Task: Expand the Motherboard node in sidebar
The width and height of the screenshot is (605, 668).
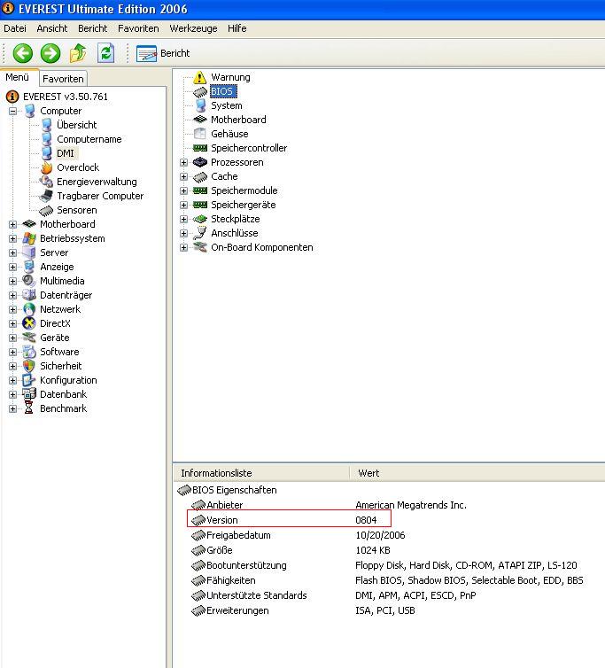Action: [x=12, y=224]
